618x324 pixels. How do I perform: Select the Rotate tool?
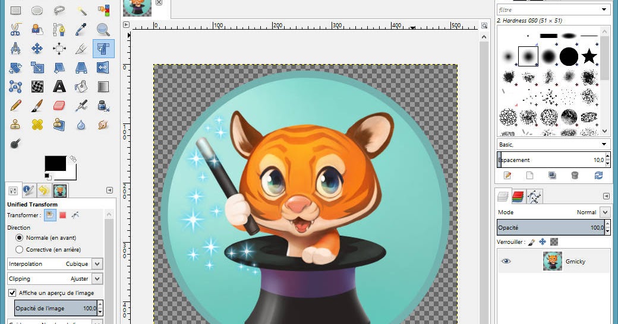pyautogui.click(x=15, y=68)
